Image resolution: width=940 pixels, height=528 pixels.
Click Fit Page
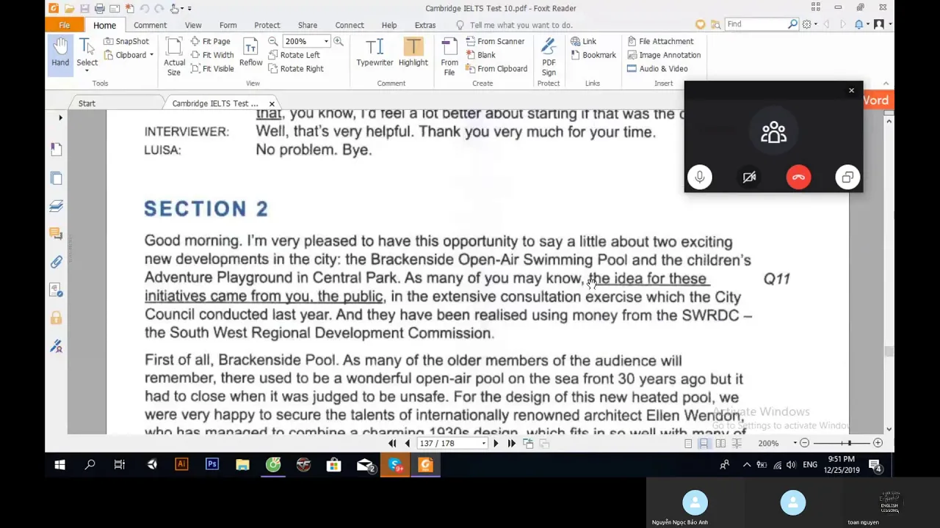(x=211, y=41)
